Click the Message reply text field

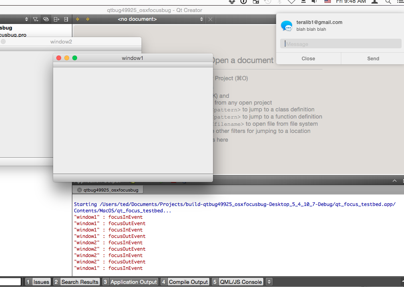pyautogui.click(x=341, y=44)
